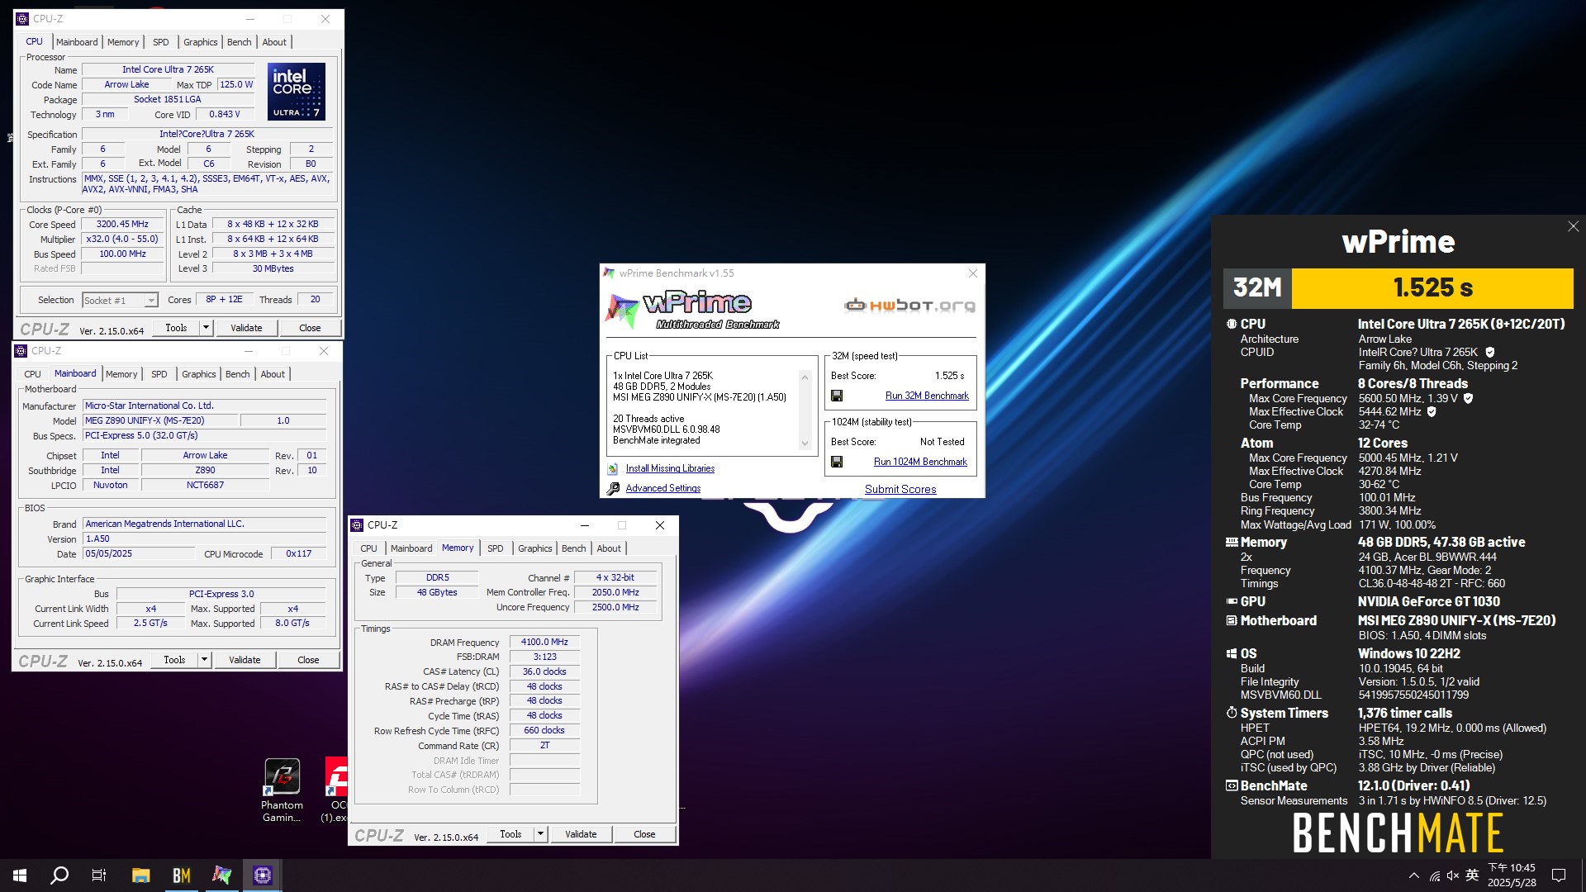Open About tab in Memory CPU-Z window
This screenshot has height=892, width=1586.
[x=609, y=548]
